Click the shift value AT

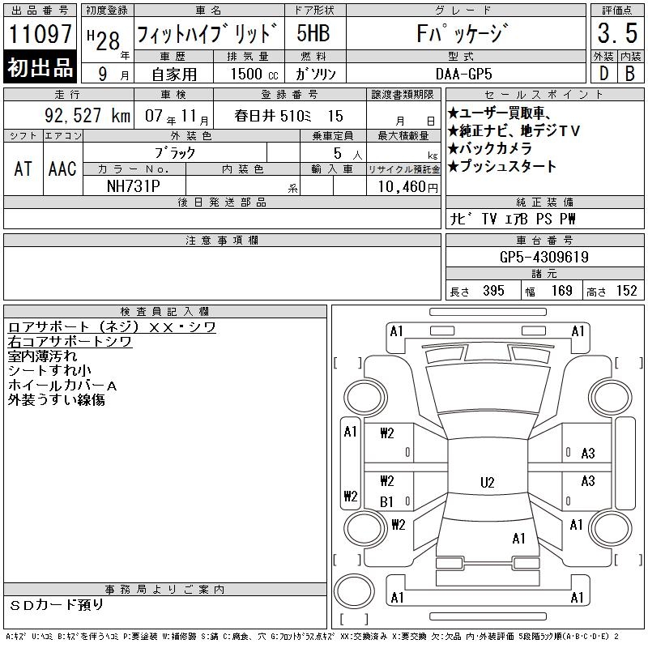[x=23, y=168]
